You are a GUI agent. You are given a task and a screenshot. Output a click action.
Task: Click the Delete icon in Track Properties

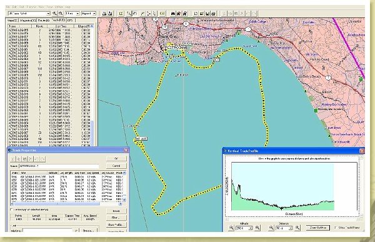tap(31, 159)
